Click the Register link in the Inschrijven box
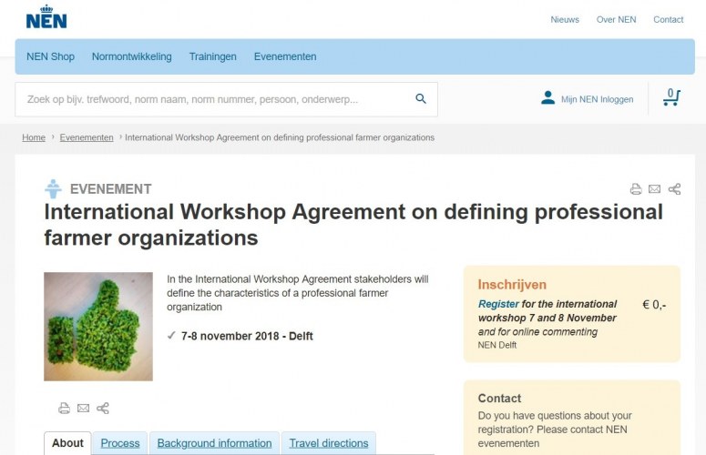706x455 pixels. point(498,304)
